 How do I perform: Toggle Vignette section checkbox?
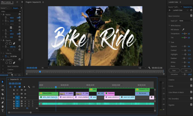point(191,105)
